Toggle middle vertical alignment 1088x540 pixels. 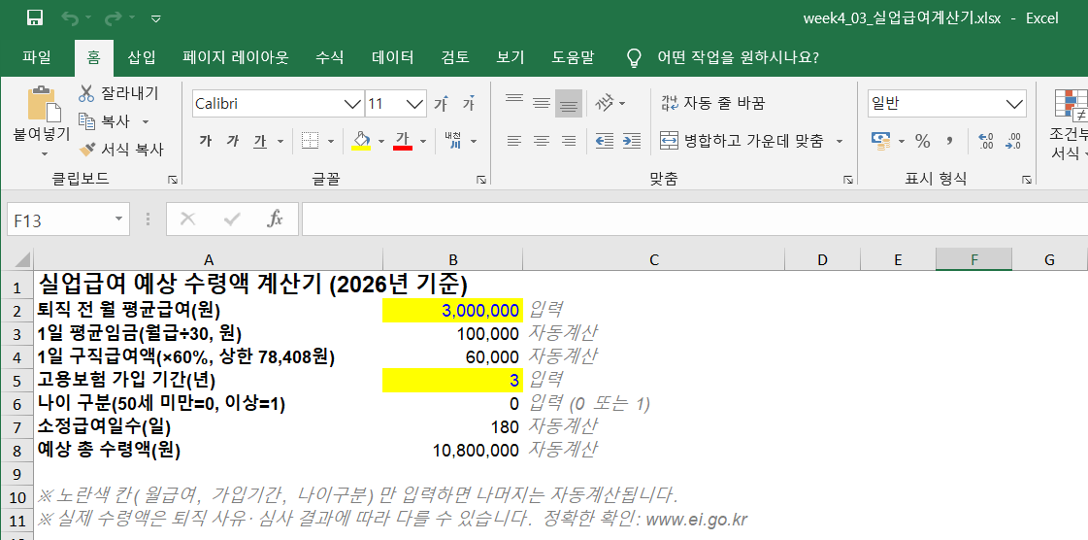[542, 103]
